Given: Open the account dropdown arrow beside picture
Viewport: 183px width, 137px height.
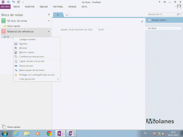Looking at the screenshot, I should click(175, 7).
